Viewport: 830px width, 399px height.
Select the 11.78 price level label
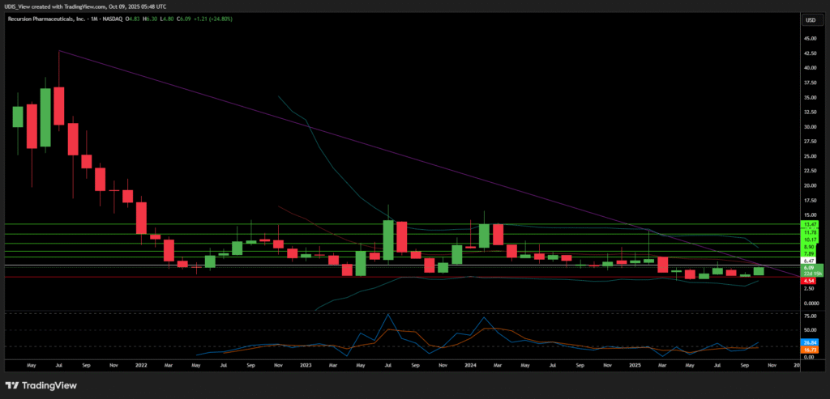coord(809,232)
